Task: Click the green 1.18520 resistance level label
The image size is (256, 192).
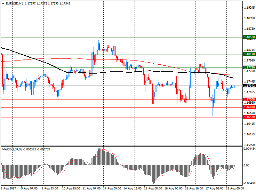Action: [x=249, y=37]
